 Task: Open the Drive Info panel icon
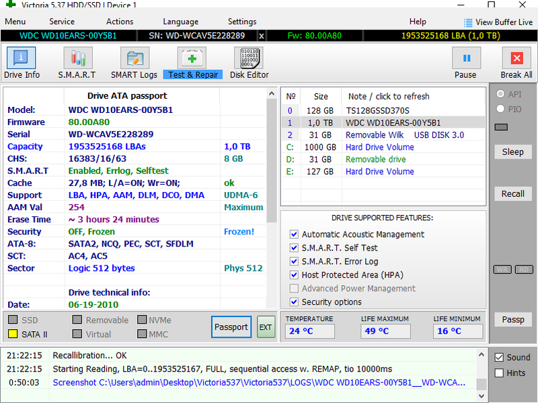21,58
